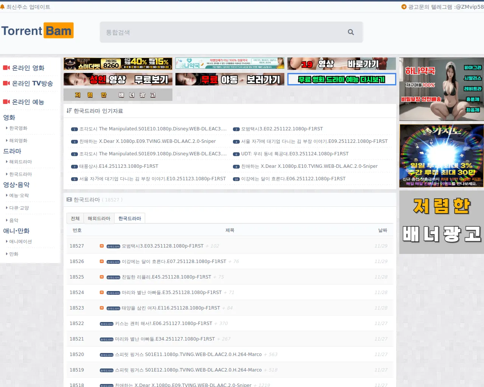Expand the 음악 sidebar item arrow
484x387 pixels.
coord(7,220)
